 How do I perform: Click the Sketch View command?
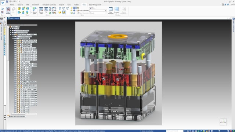point(35,11)
